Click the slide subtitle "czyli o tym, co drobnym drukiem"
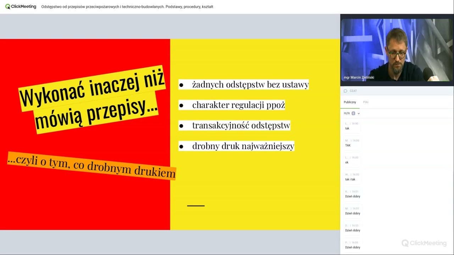The width and height of the screenshot is (454, 255). click(92, 166)
